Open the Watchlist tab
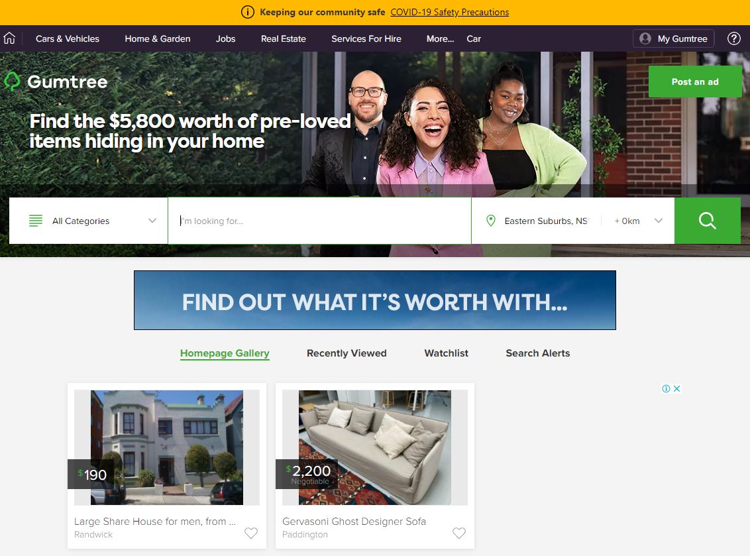Screen dimensions: 750x556 pyautogui.click(x=447, y=353)
